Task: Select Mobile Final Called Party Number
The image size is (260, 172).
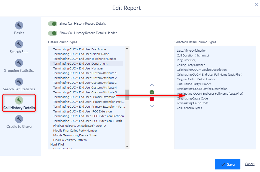Action: tap(75, 130)
